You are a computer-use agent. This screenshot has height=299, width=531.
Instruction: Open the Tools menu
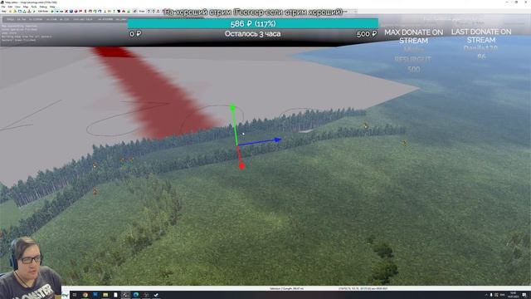tap(34, 7)
